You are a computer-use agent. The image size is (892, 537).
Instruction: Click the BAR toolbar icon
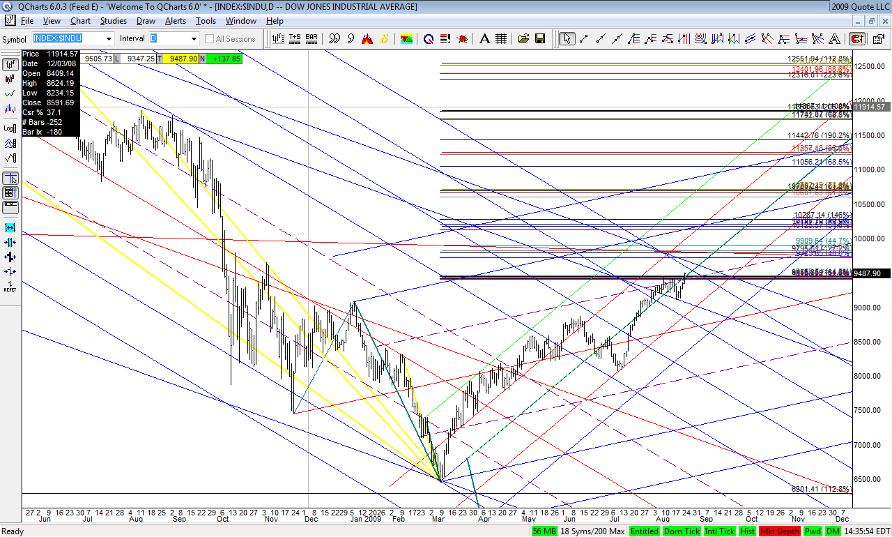(312, 38)
